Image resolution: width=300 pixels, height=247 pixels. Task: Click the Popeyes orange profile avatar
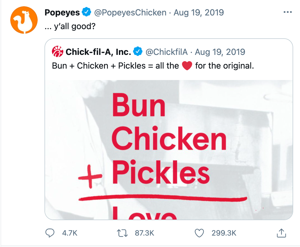(x=24, y=20)
